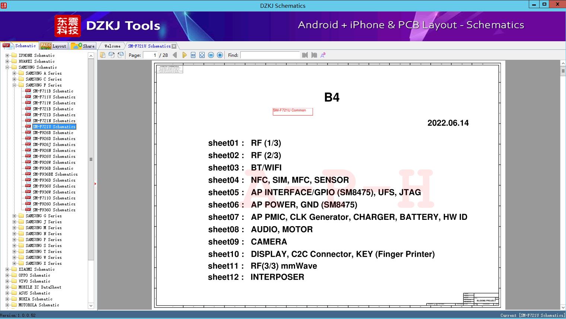The image size is (566, 319).
Task: Open SM-F711W Schematics in the tree
Action: click(54, 103)
